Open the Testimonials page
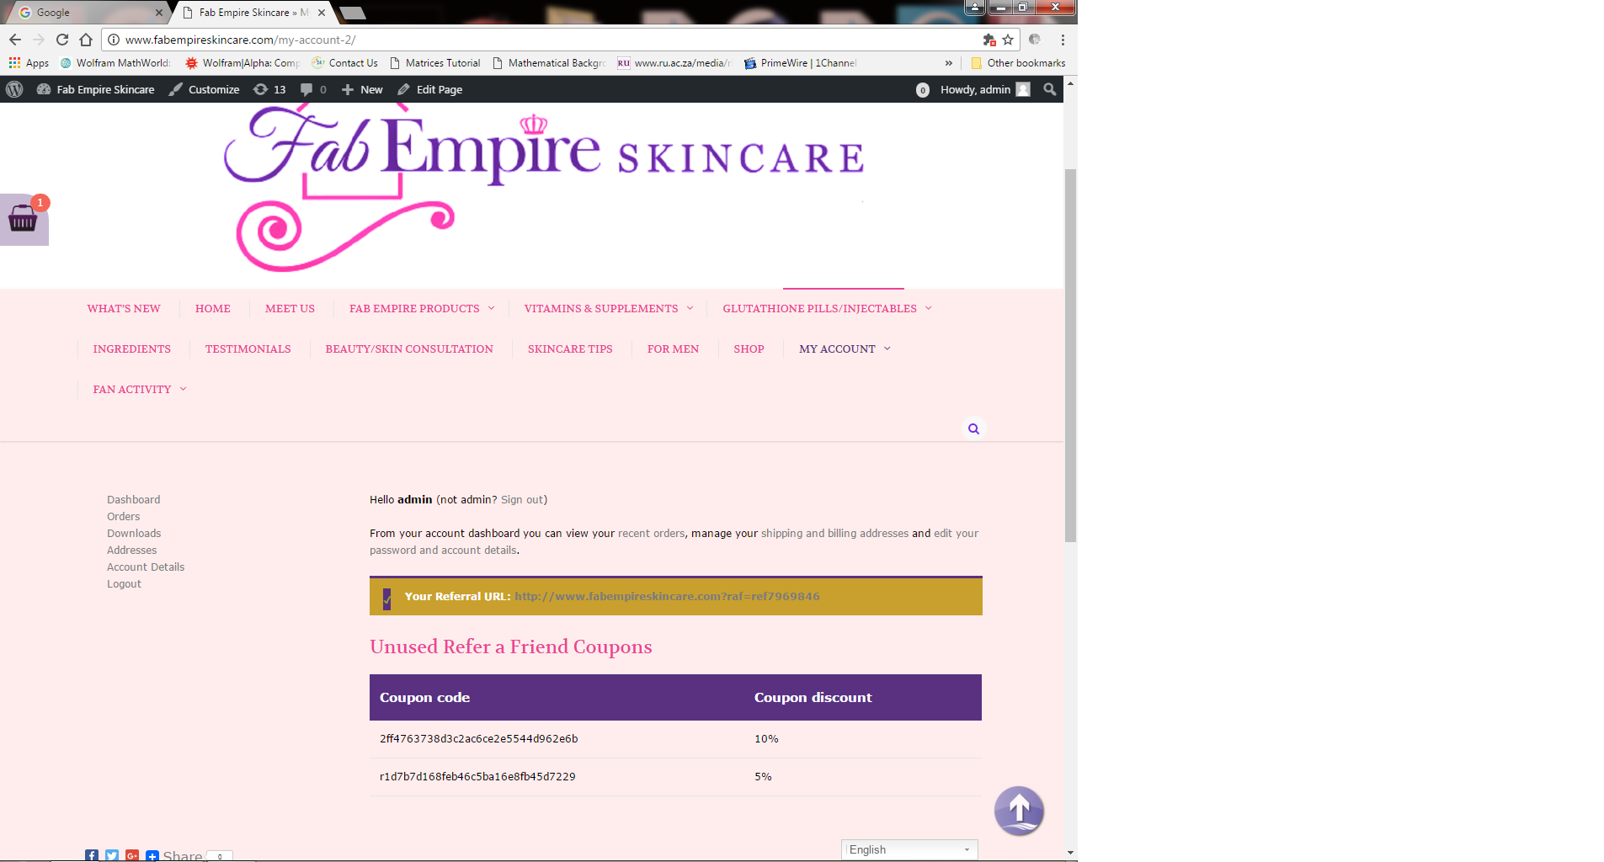 pos(248,349)
